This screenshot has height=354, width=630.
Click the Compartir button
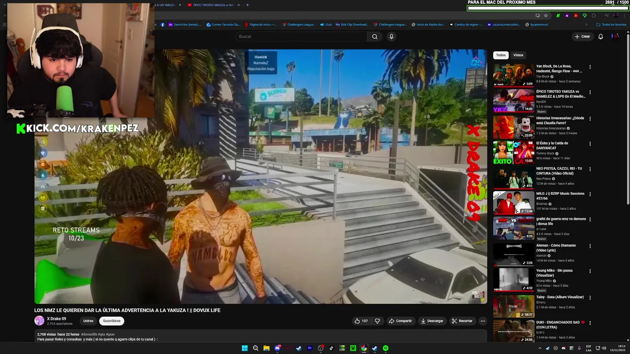(400, 321)
